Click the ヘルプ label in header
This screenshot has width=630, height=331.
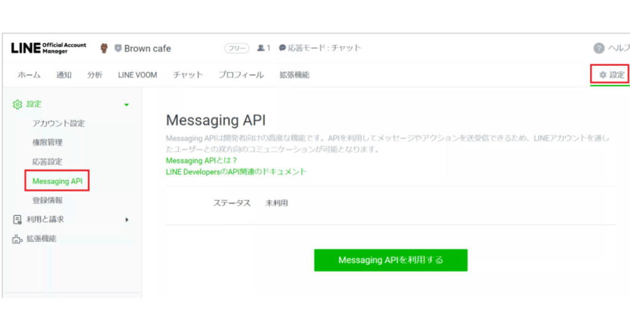tap(619, 48)
